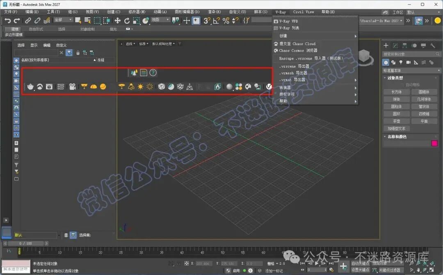The image size is (443, 275).
Task: Toggle the Percent Snap icon
Action: (226, 20)
